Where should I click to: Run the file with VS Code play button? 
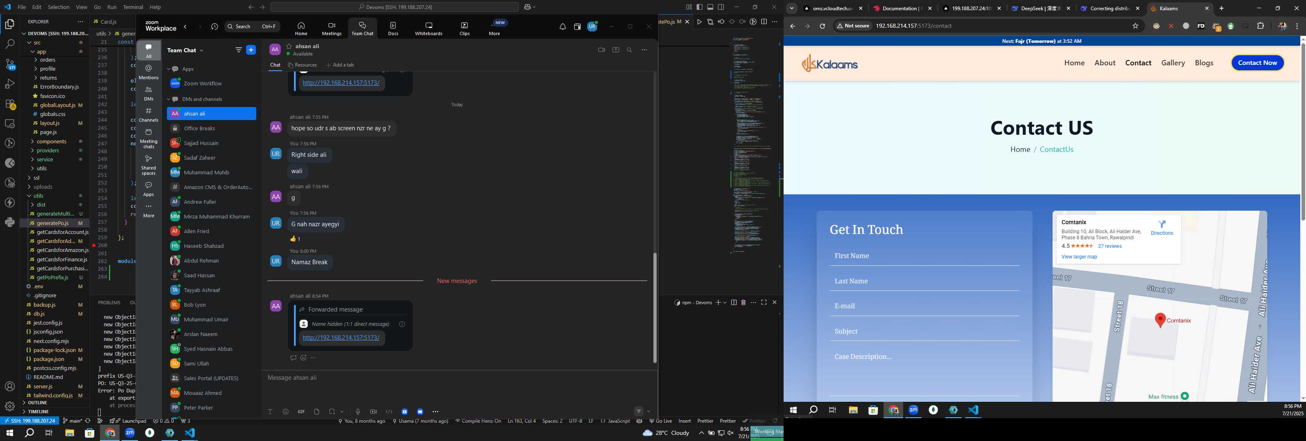[x=699, y=22]
